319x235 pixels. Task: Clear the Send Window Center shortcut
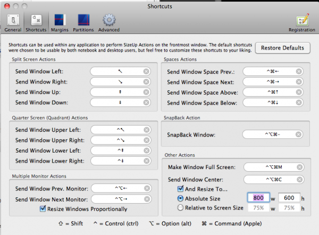point(299,180)
